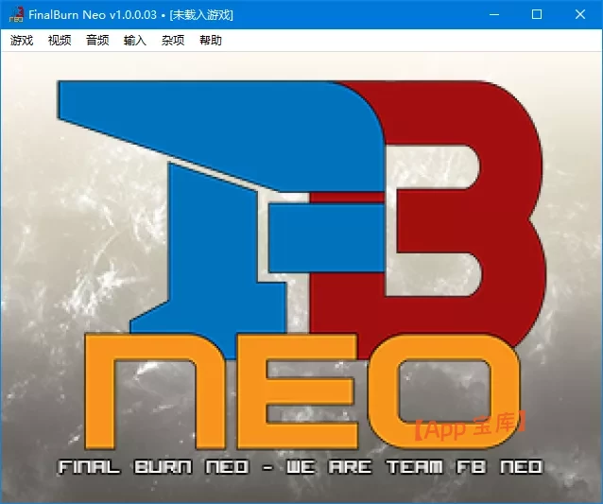Screen dimensions: 603x504
Task: Open the 帮助 (Help) menu
Action: click(211, 40)
